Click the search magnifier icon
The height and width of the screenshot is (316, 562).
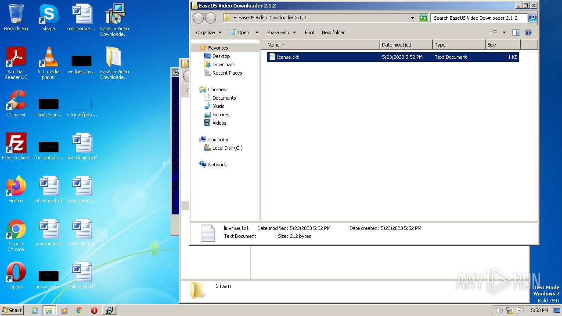click(533, 18)
